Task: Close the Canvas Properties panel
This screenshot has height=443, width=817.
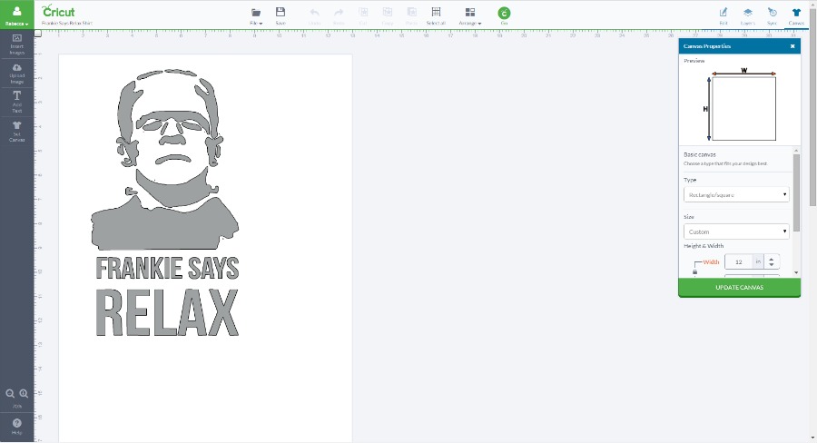Action: (x=792, y=46)
